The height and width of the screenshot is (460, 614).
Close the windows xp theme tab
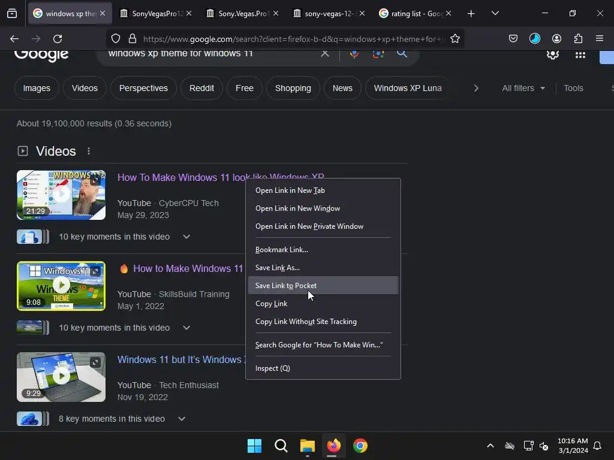(x=103, y=14)
